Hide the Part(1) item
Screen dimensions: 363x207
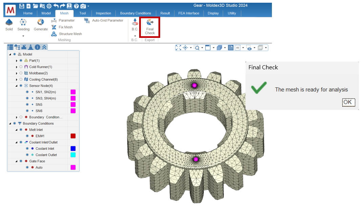[x=21, y=61]
